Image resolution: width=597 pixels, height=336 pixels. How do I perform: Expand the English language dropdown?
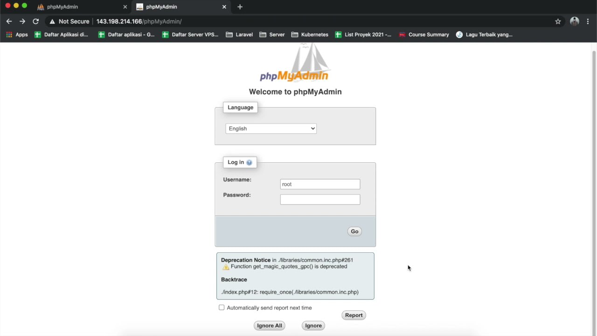pos(271,128)
